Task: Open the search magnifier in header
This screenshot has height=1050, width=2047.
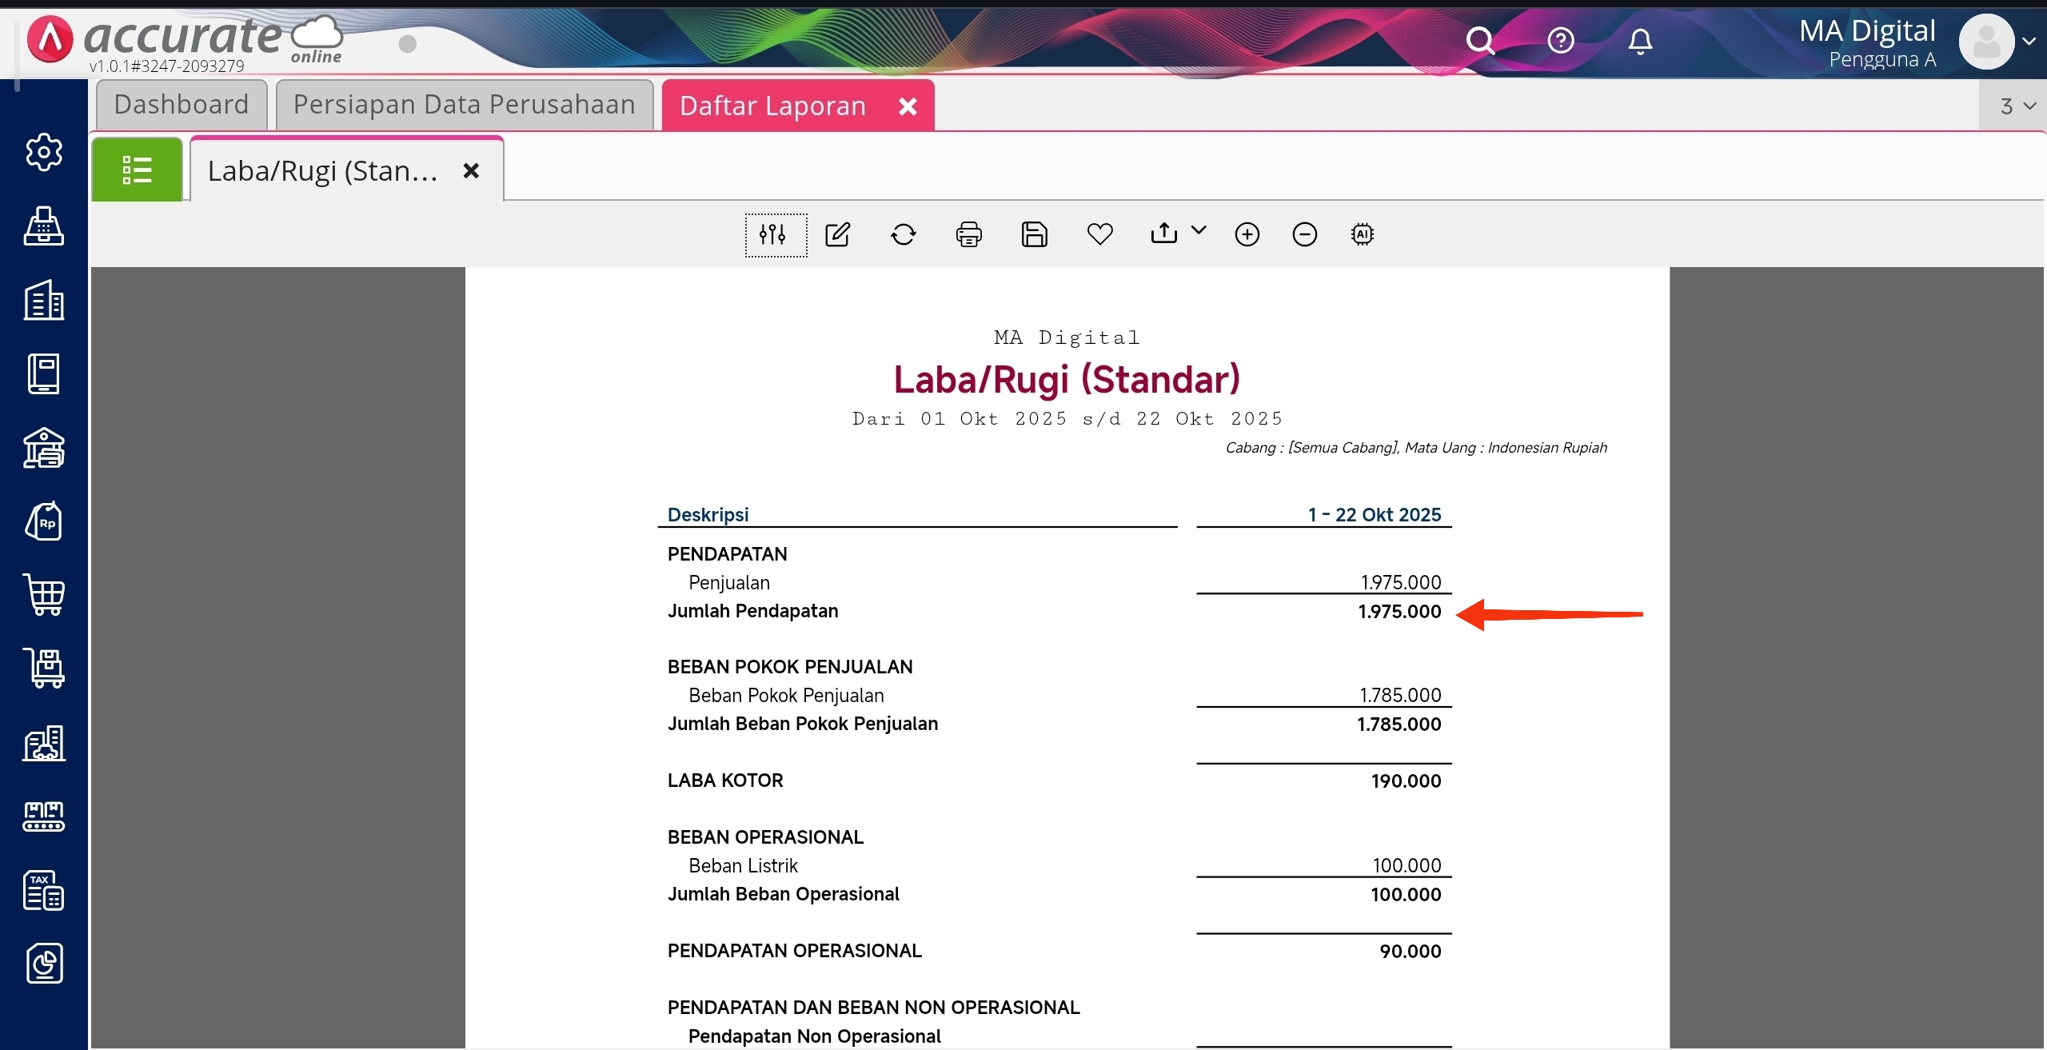Action: pos(1479,41)
